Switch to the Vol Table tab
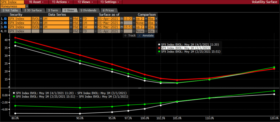280x122 pixels. coord(10,10)
